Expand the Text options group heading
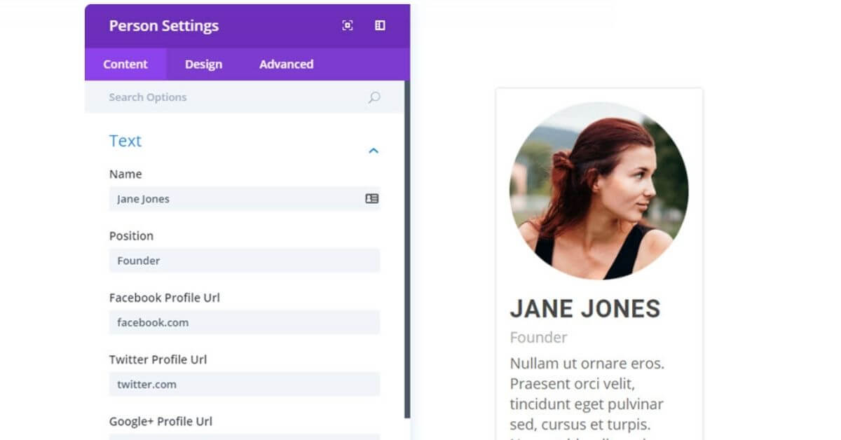Screen dimensions: 841x440 pyautogui.click(x=125, y=141)
